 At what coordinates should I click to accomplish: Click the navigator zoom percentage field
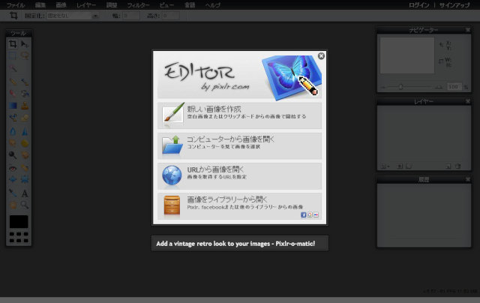point(454,87)
